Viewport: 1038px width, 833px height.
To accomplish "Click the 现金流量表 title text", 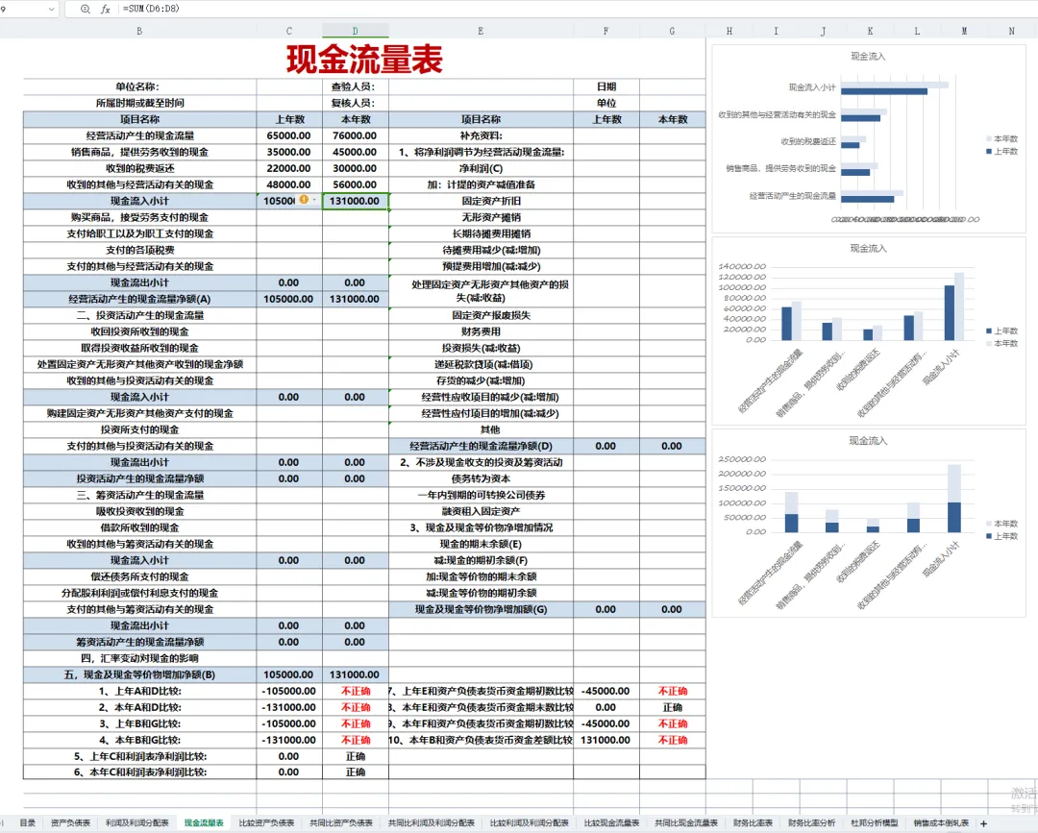I will coord(365,59).
